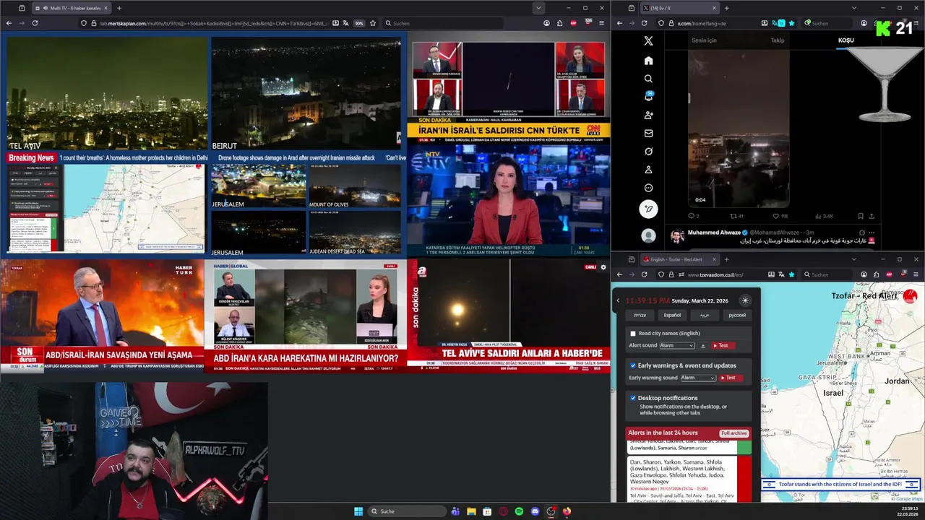Open Explore search in X sidebar
925x520 pixels.
click(x=648, y=79)
